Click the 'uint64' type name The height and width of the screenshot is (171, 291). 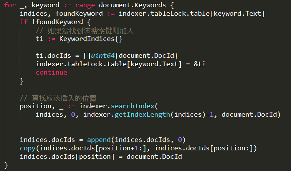103,55
